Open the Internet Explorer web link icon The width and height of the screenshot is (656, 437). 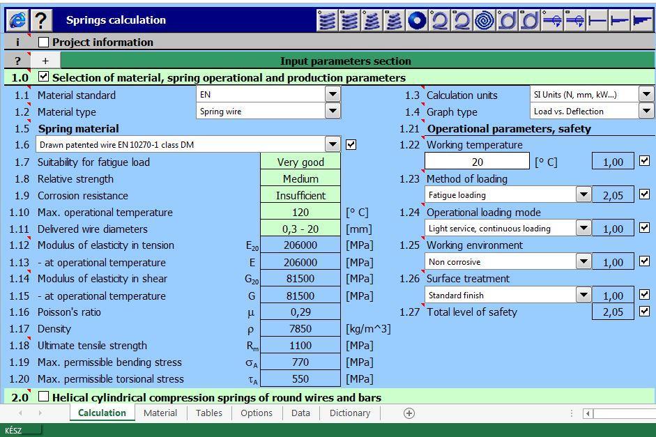pos(17,20)
